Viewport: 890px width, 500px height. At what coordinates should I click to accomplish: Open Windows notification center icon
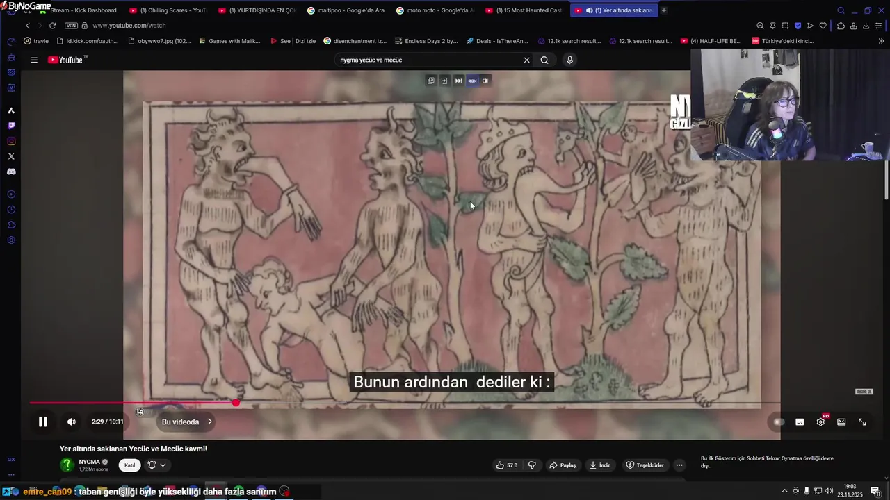point(875,491)
